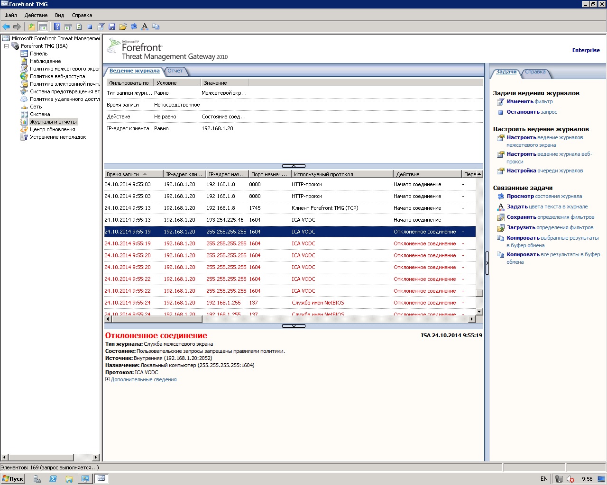This screenshot has width=607, height=485.
Task: Expand Дополнительные сведения section
Action: pyautogui.click(x=107, y=379)
